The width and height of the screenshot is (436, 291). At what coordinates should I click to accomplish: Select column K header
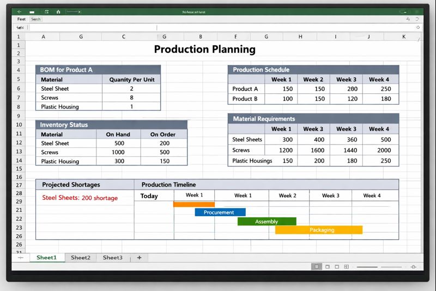coord(404,37)
